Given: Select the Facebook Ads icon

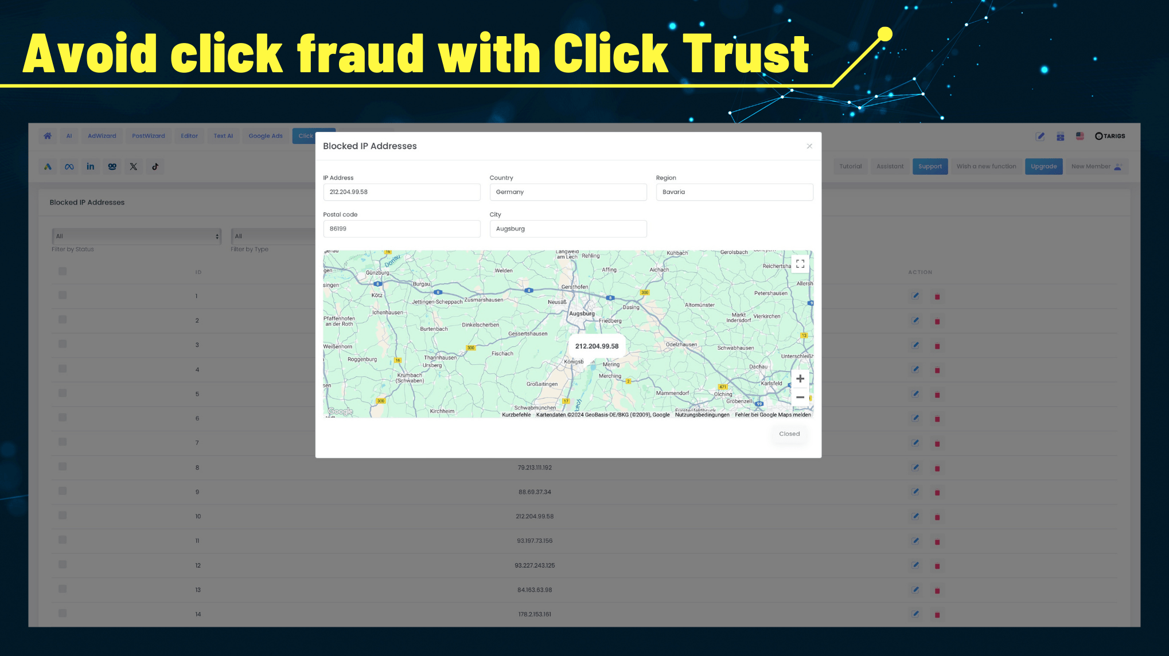Looking at the screenshot, I should pos(69,166).
